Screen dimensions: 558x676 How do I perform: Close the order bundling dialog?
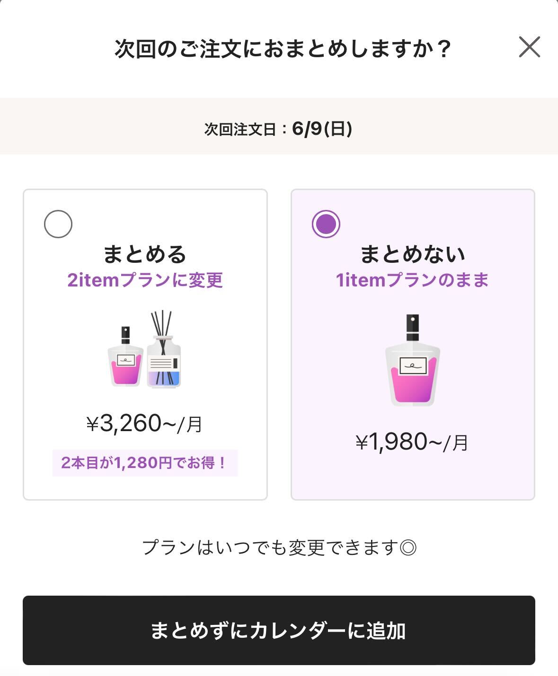[x=529, y=47]
